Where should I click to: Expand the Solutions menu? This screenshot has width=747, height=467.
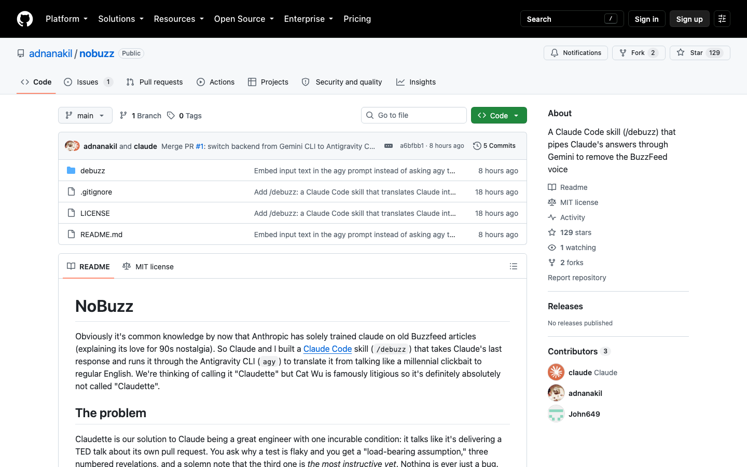(121, 19)
